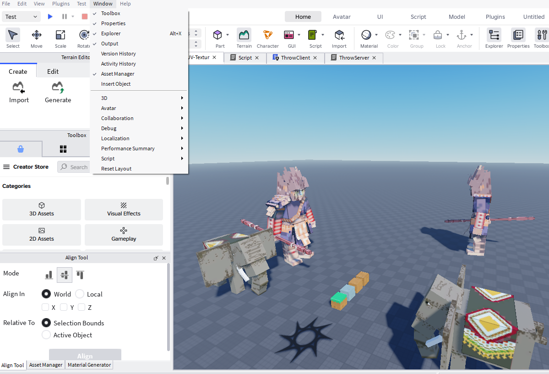Expand the 3D submenu
The image size is (549, 374).
[x=139, y=98]
